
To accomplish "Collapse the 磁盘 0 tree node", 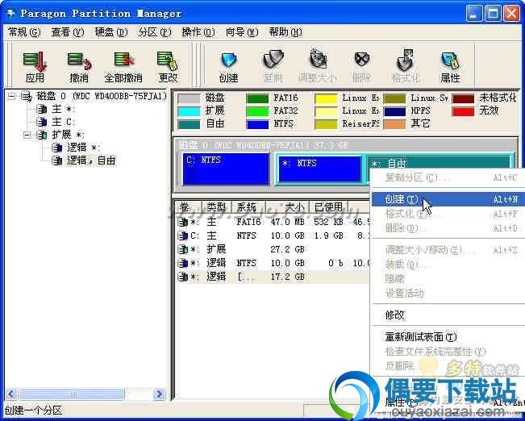I will [x=12, y=97].
